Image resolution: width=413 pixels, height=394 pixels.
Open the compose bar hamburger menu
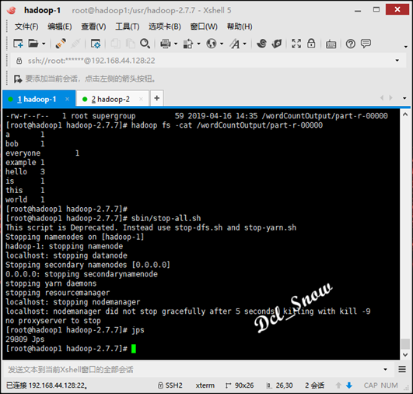click(402, 369)
